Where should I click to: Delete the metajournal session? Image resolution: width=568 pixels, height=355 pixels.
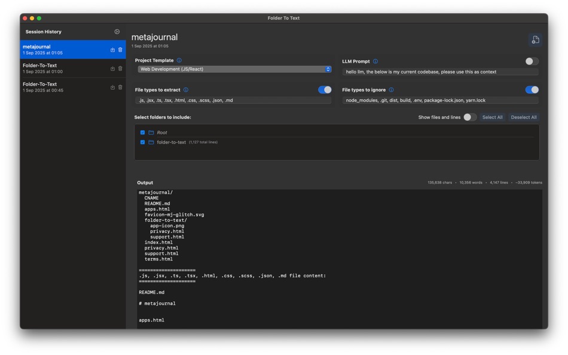tap(120, 50)
